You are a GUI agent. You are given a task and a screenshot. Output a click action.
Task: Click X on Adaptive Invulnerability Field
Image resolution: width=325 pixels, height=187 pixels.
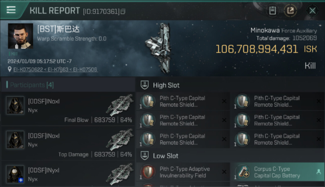point(224,172)
